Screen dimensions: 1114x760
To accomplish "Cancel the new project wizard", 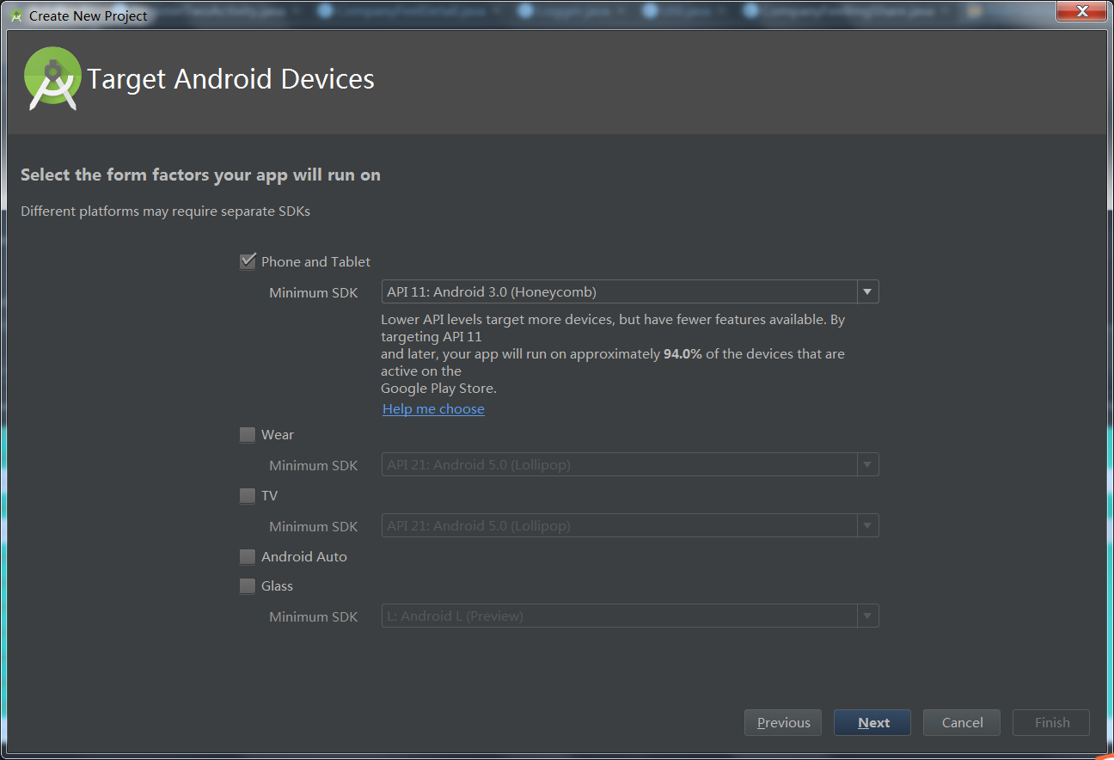I will pos(962,723).
